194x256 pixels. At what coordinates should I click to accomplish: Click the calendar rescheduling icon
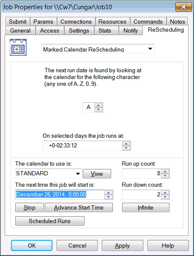pyautogui.click(x=18, y=47)
